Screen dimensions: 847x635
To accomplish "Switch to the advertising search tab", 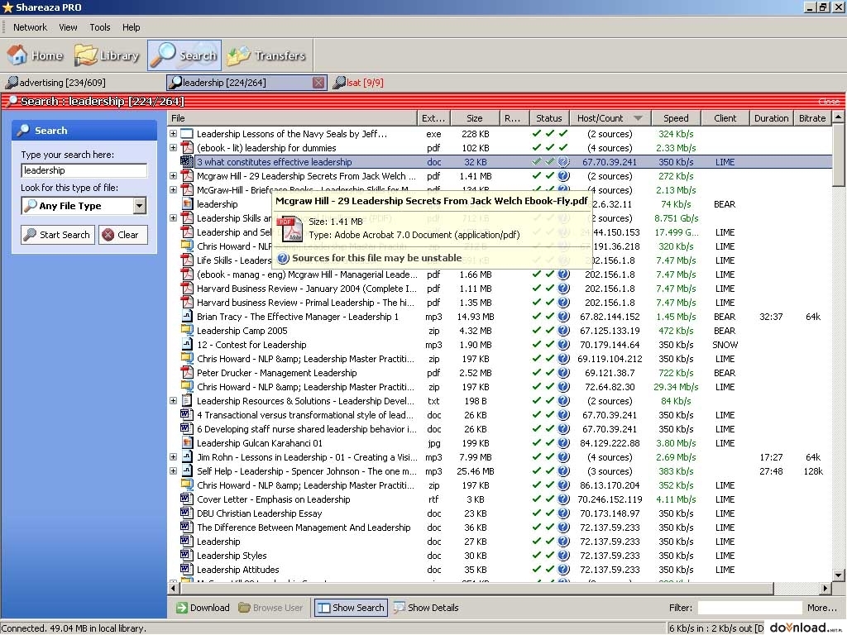I will [56, 83].
